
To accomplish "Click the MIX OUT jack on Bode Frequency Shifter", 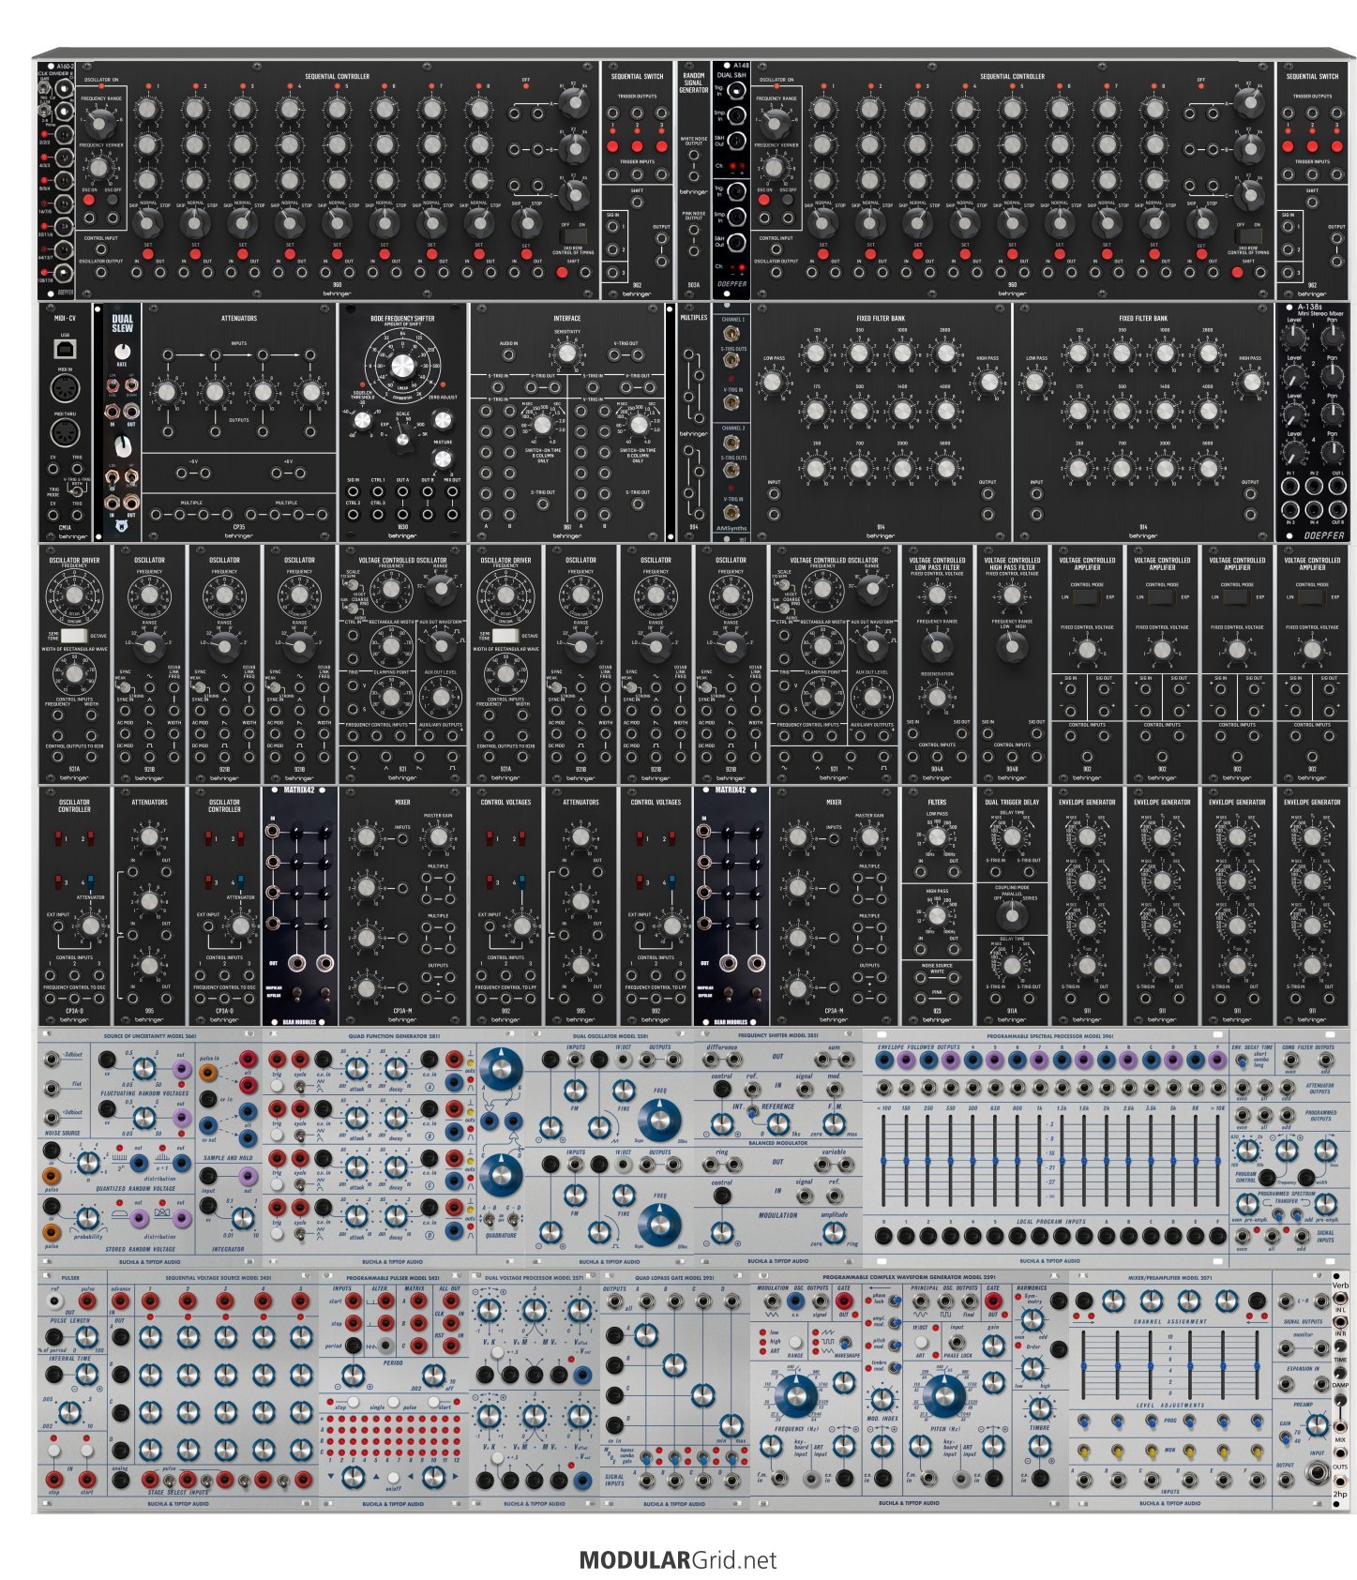I will coord(453,490).
